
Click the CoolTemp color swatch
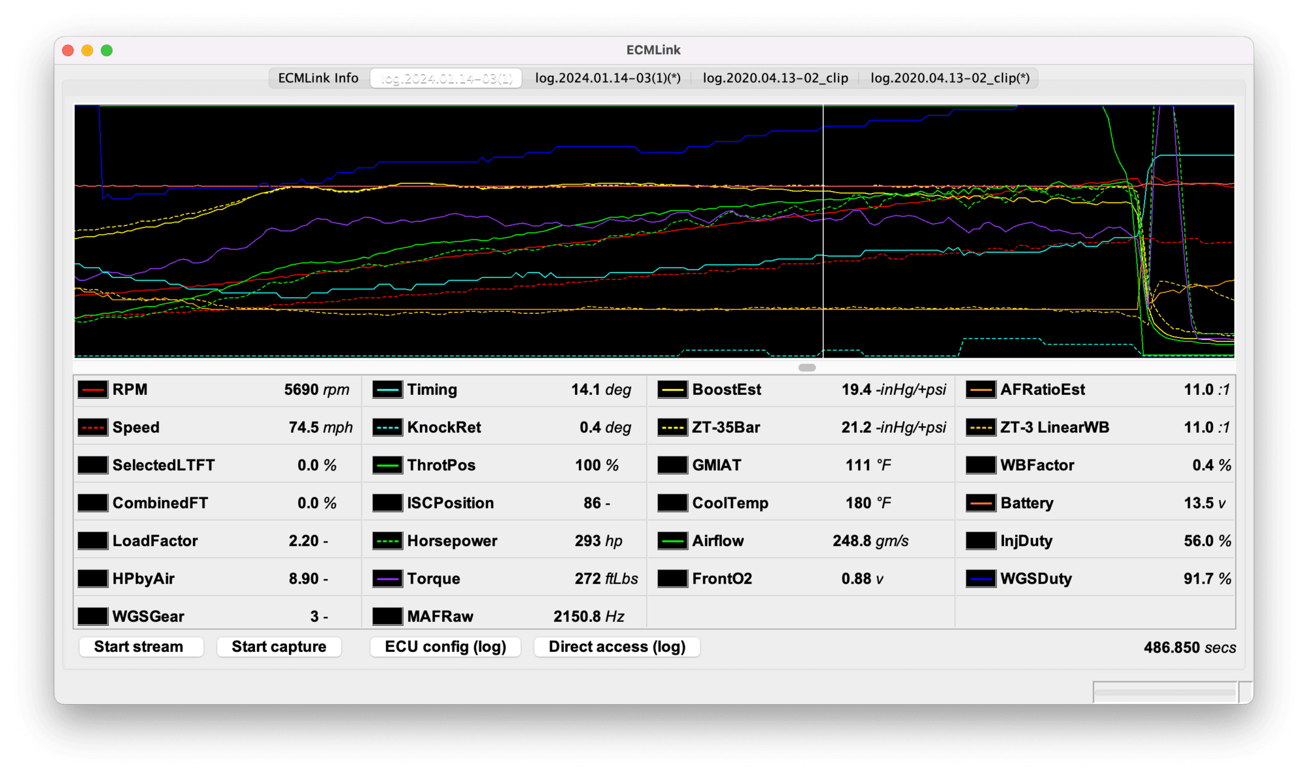[673, 503]
